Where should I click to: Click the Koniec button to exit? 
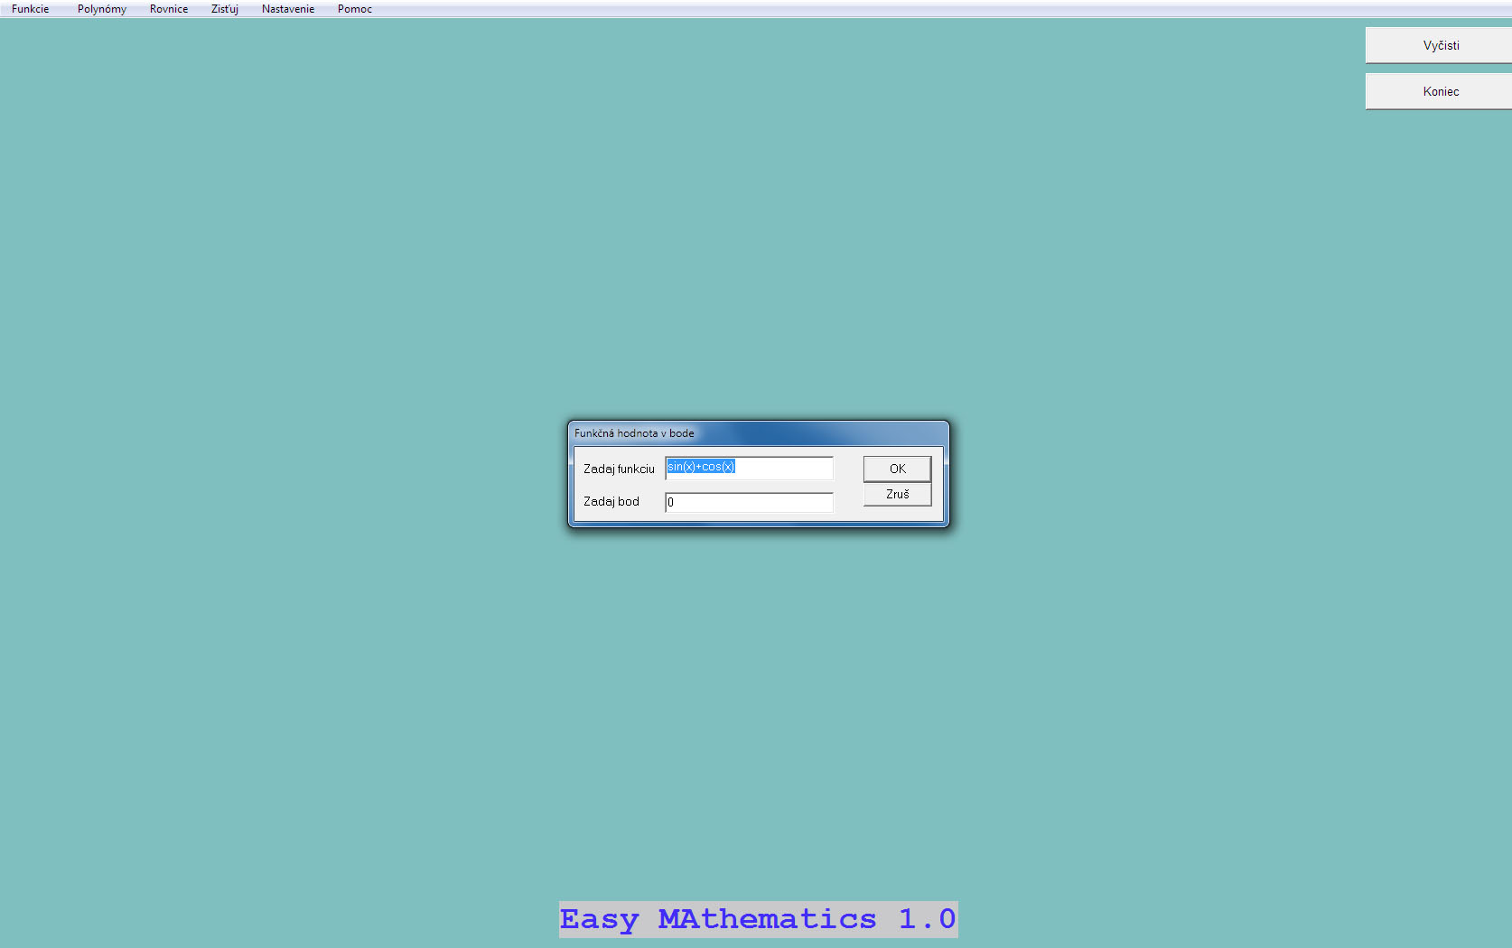pos(1440,91)
